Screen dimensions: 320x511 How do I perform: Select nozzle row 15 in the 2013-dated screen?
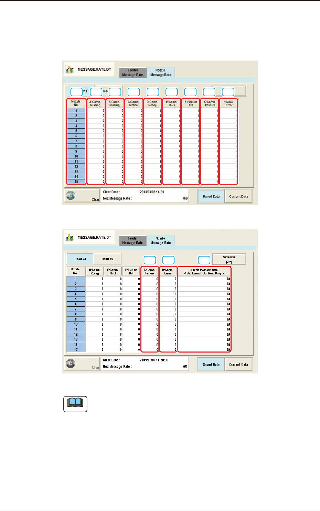[x=76, y=182]
